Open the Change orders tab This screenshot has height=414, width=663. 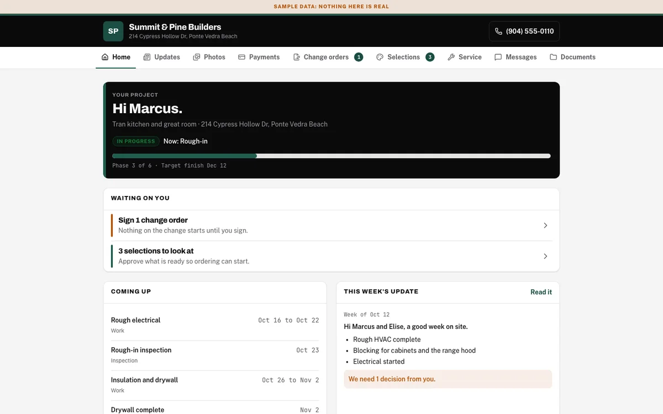pyautogui.click(x=328, y=57)
